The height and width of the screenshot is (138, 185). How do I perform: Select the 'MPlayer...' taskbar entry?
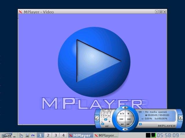point(106,135)
